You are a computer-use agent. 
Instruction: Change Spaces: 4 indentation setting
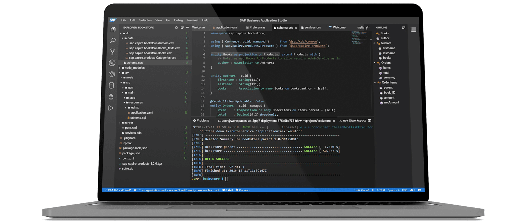393,190
